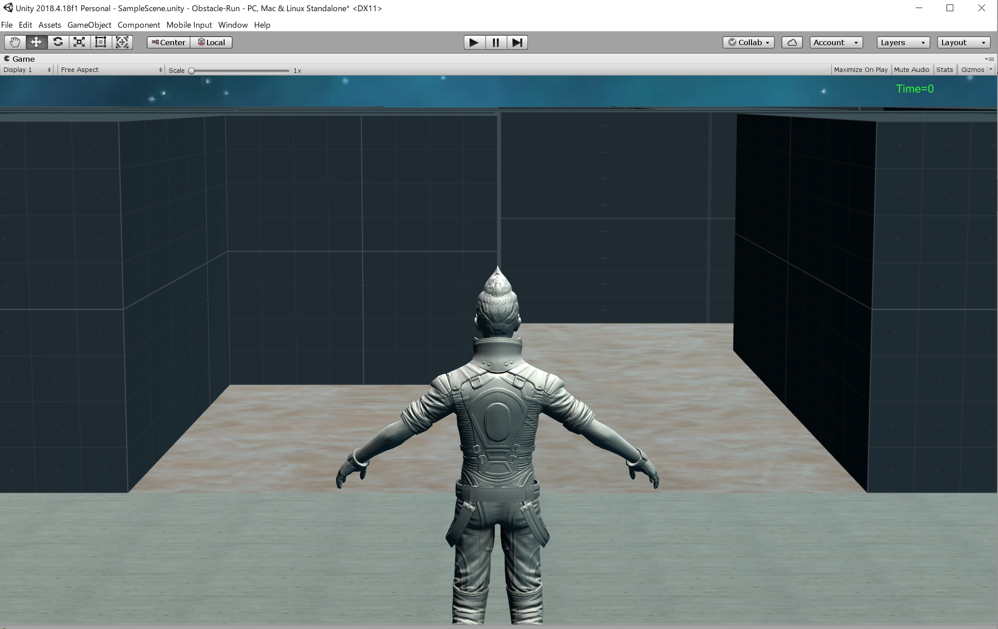Select the Move/Transform tool icon
This screenshot has width=998, height=629.
[36, 42]
